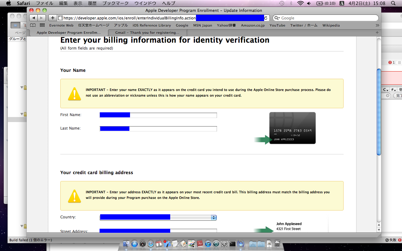Open the ファイル menu
The width and height of the screenshot is (402, 251).
point(44,3)
